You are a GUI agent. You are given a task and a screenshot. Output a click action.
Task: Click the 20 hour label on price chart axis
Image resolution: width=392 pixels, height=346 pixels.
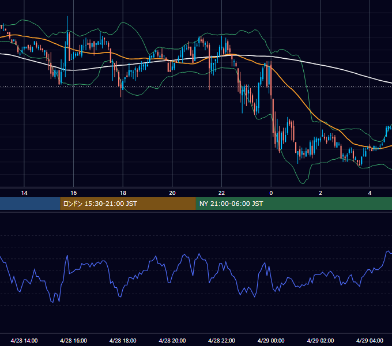point(172,193)
